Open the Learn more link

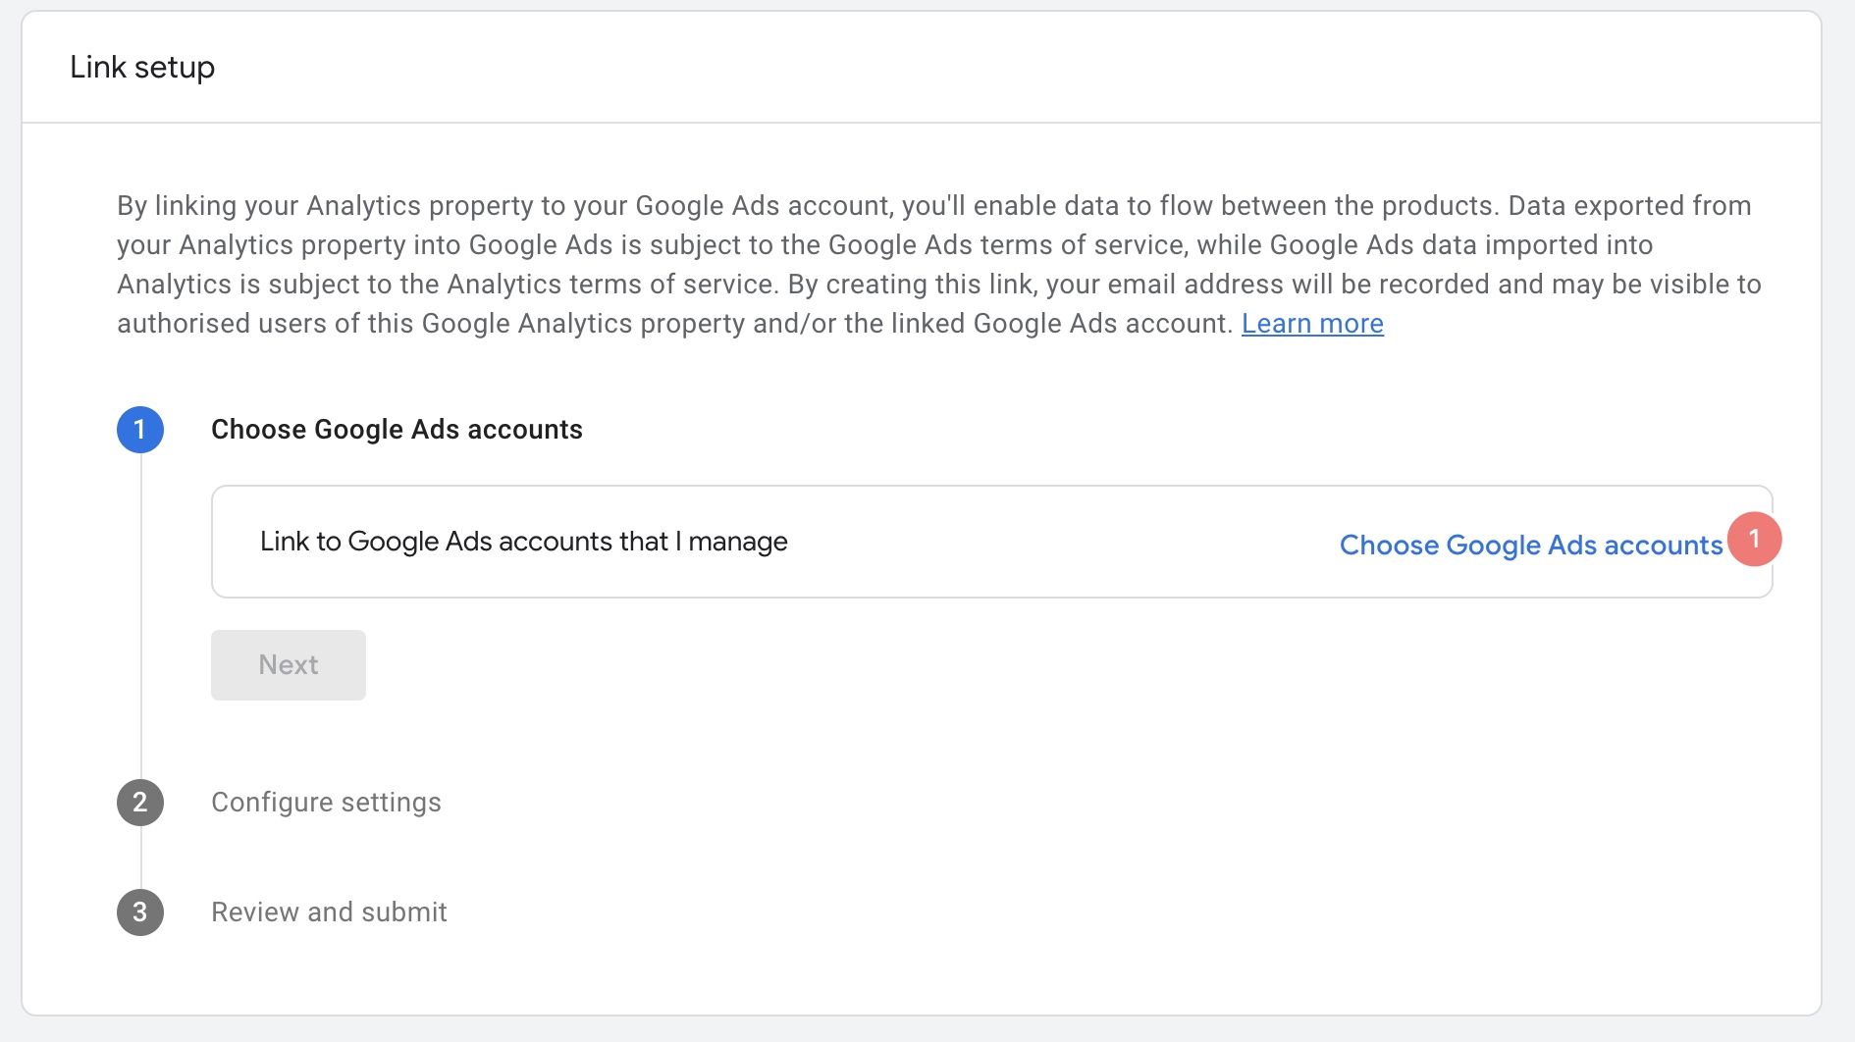point(1312,324)
